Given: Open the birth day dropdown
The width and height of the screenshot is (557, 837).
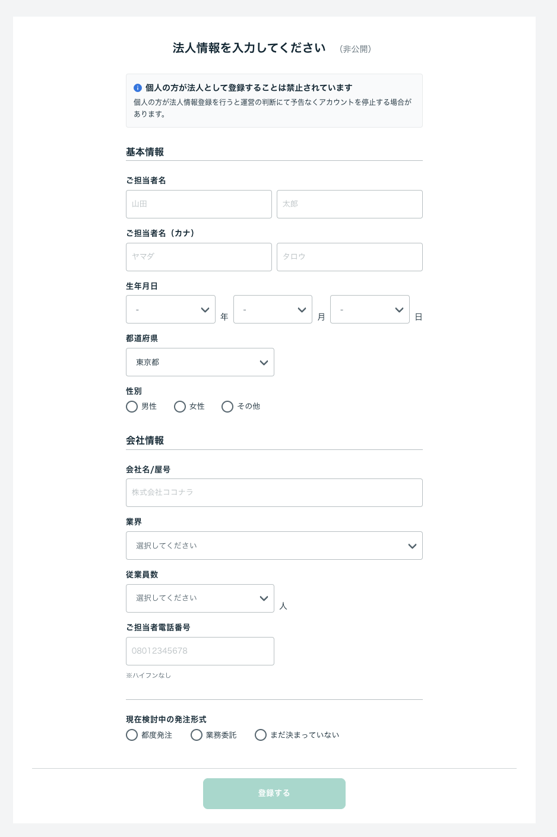Looking at the screenshot, I should click(x=369, y=309).
